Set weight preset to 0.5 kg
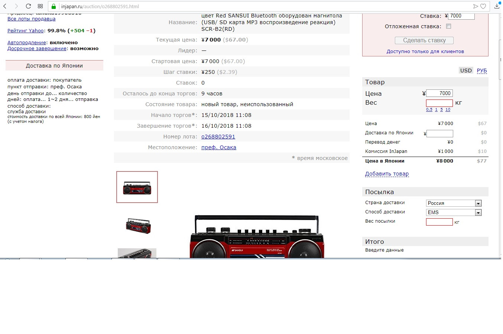This screenshot has height=334, width=503. click(x=429, y=109)
